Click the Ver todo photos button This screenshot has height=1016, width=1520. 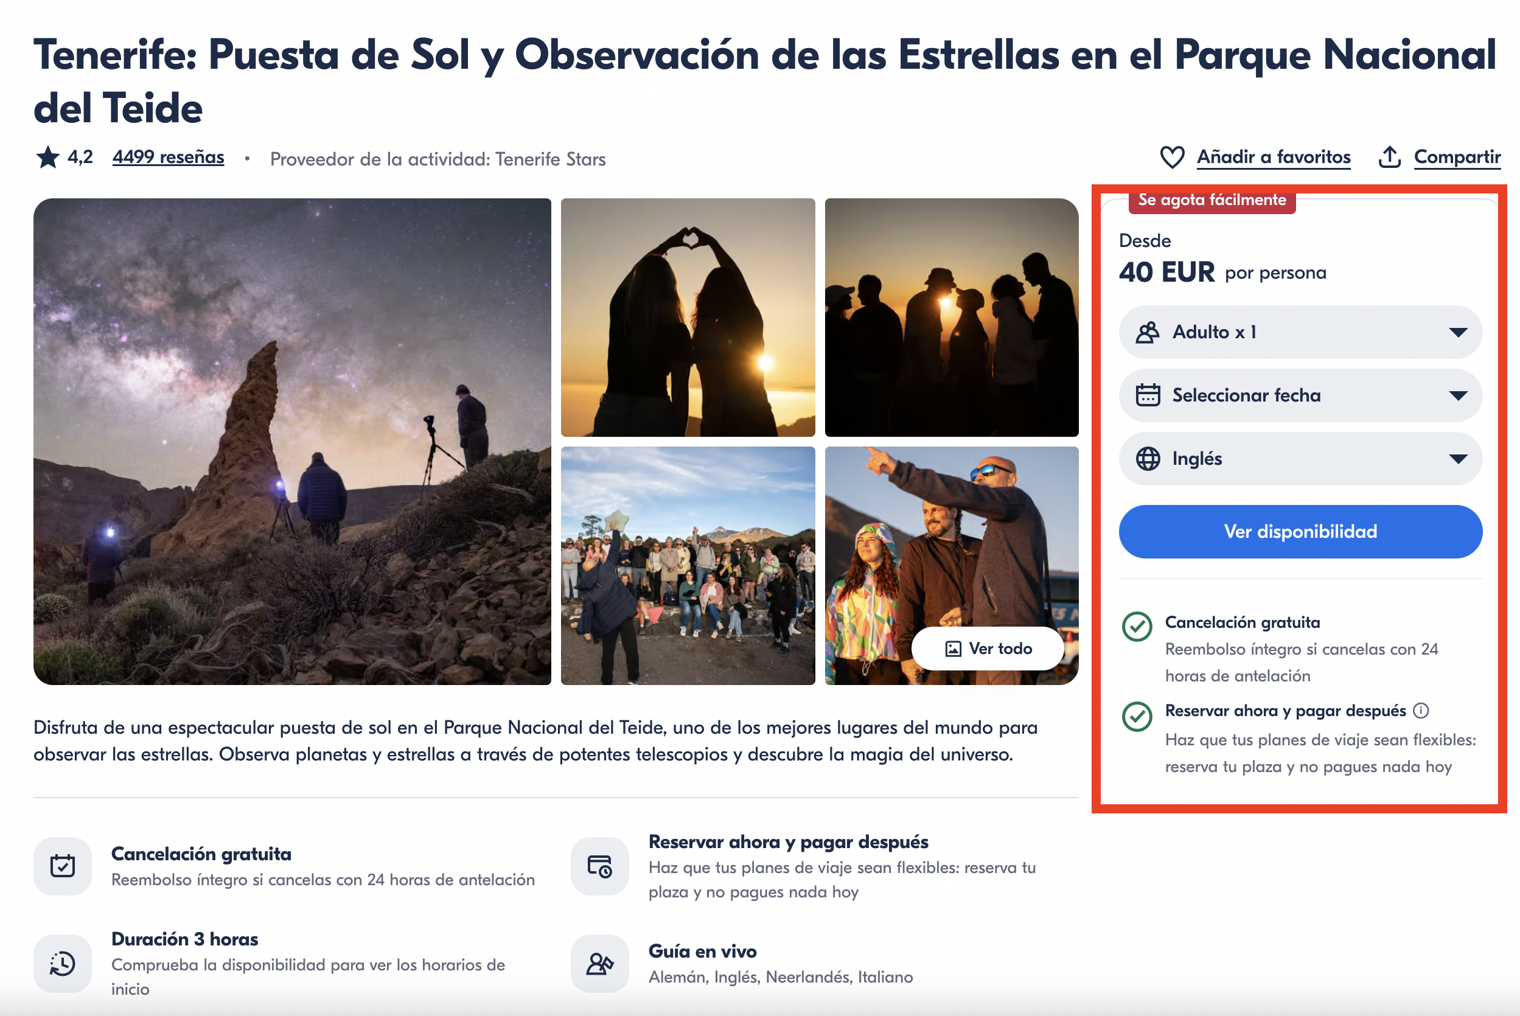tap(988, 649)
